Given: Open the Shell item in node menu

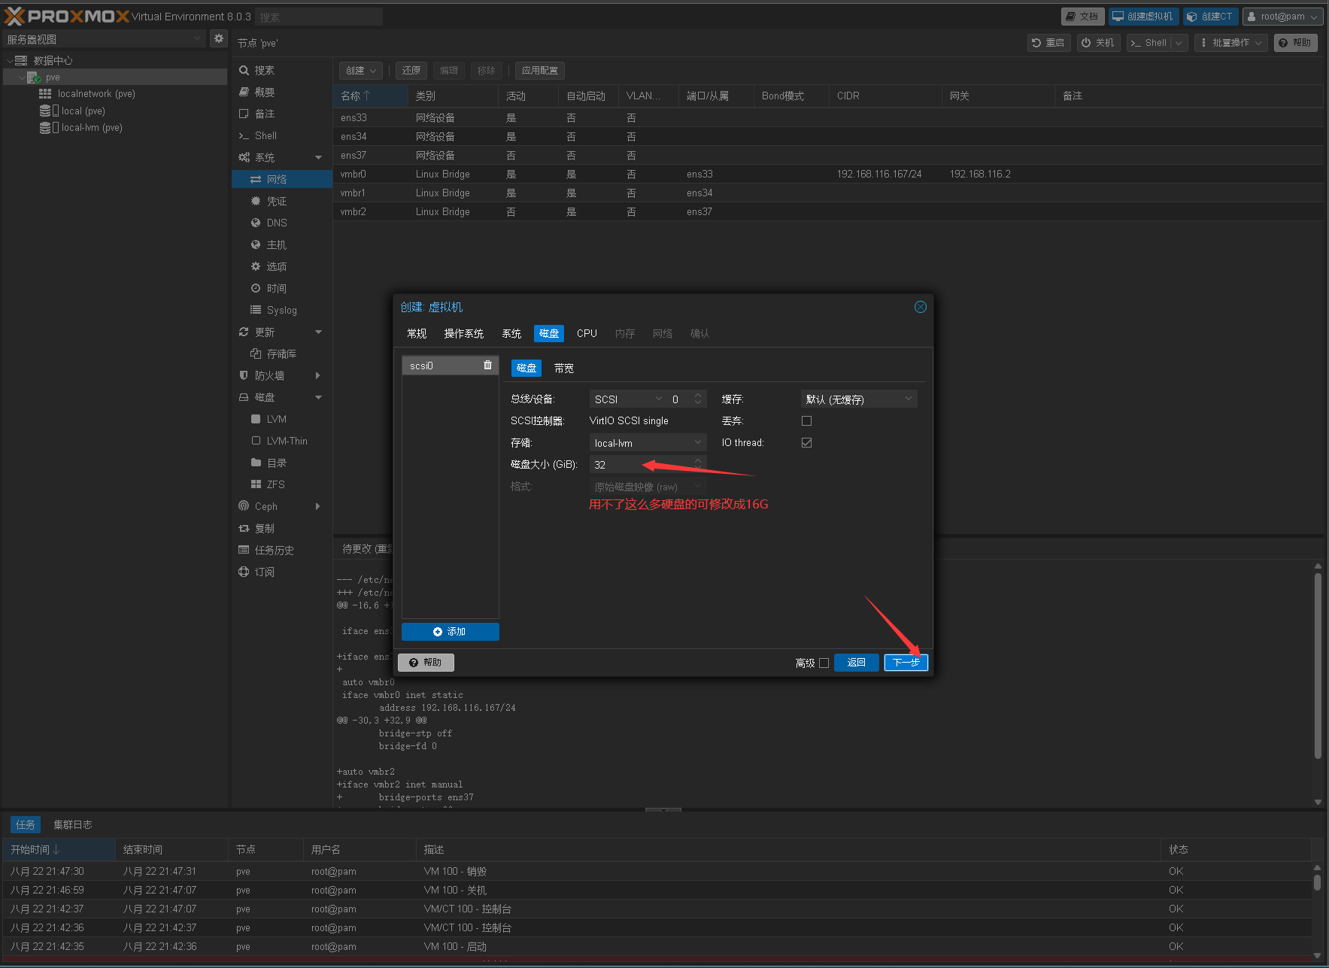Looking at the screenshot, I should pyautogui.click(x=265, y=136).
